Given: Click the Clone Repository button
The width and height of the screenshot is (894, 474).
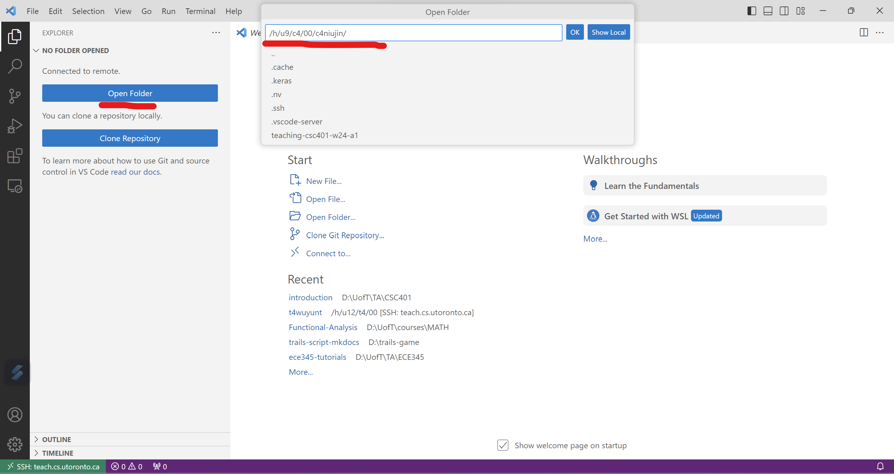Looking at the screenshot, I should (x=130, y=138).
